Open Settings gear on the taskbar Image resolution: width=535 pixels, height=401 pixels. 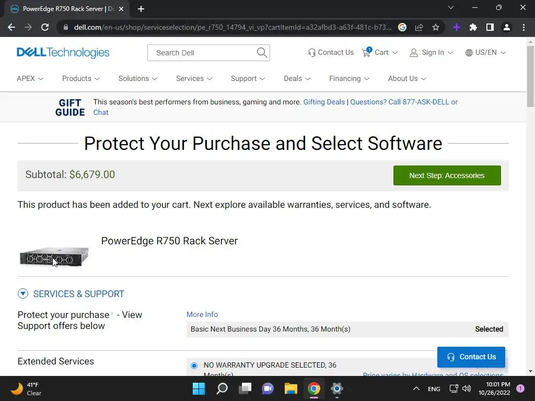[337, 388]
